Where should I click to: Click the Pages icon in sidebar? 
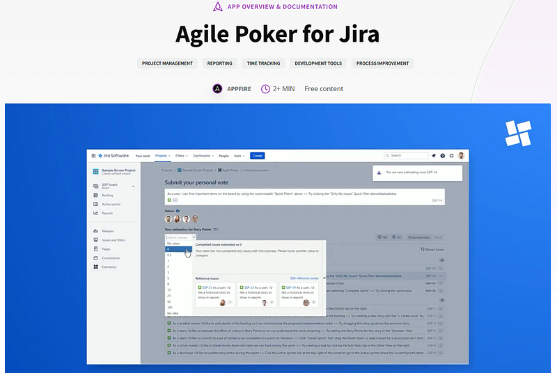pyautogui.click(x=95, y=249)
